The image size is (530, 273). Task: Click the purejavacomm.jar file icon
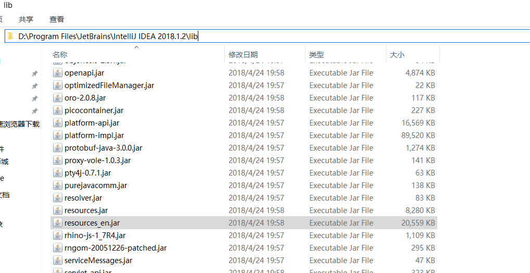58,185
